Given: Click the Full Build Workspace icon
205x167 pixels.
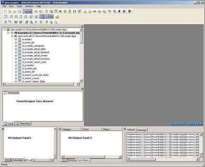Looking at the screenshot, I should (90, 11).
